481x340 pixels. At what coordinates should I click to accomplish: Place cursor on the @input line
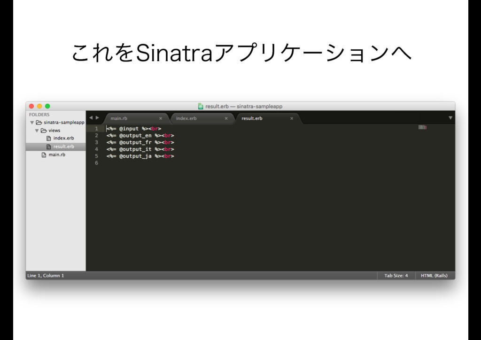tap(134, 129)
